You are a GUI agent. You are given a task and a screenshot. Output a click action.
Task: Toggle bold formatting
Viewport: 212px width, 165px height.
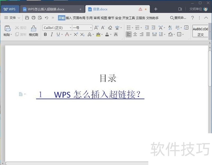[x=45, y=34]
